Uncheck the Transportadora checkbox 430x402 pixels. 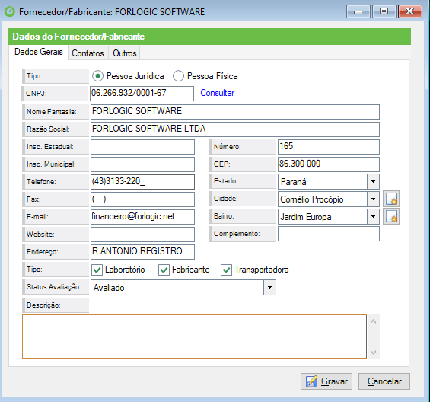(x=227, y=270)
